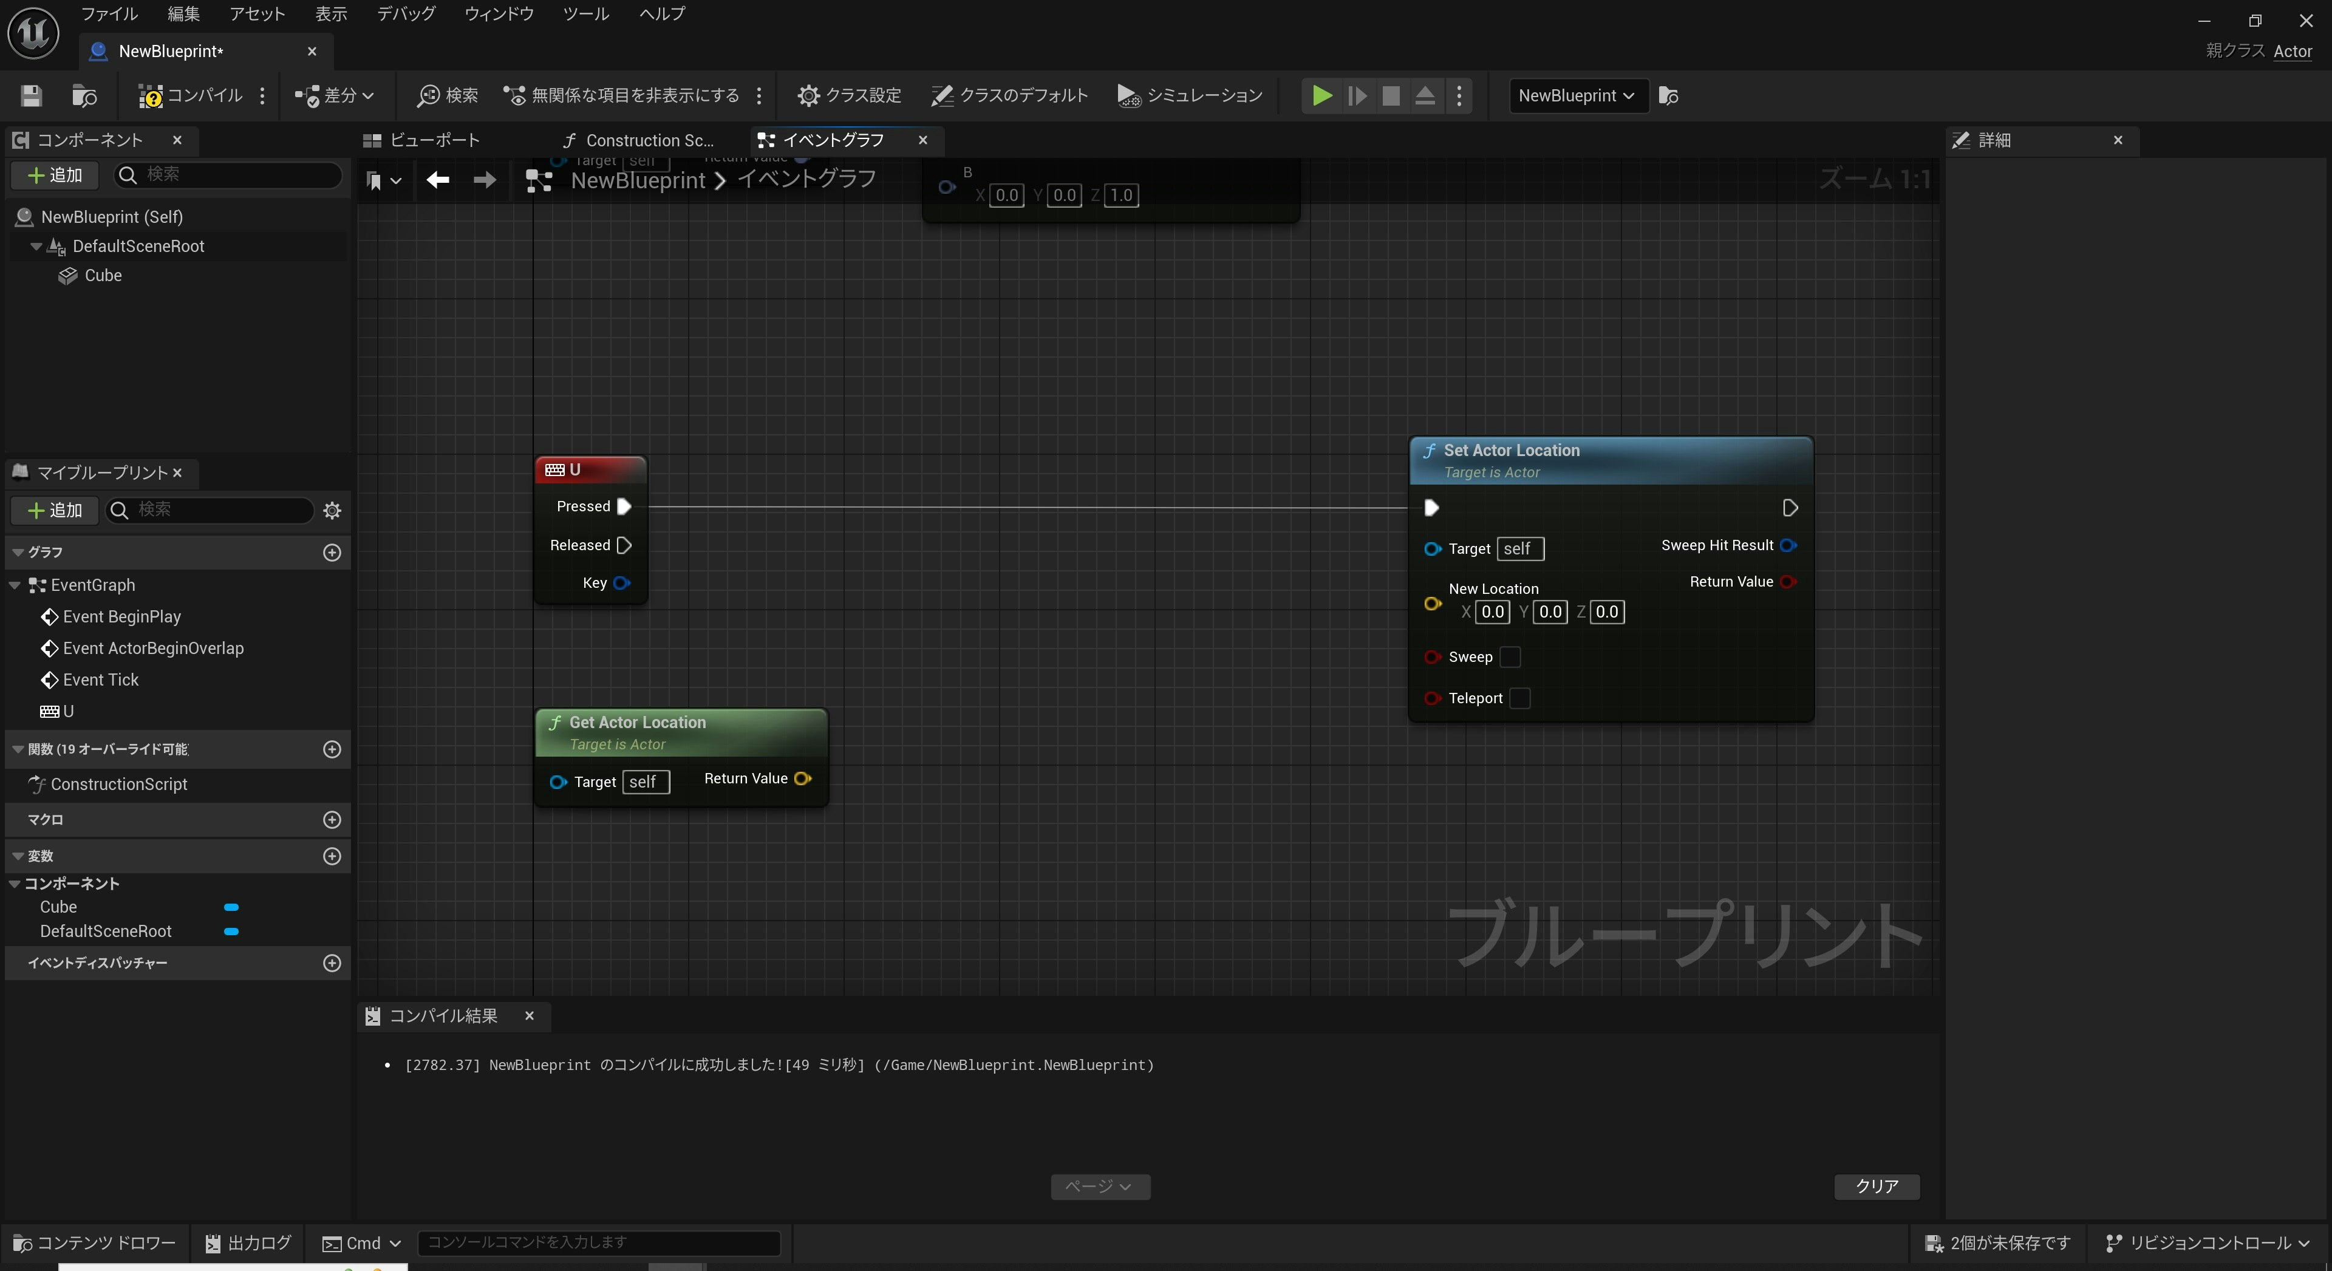This screenshot has height=1271, width=2332.
Task: Click 追加 to add a component
Action: (53, 175)
